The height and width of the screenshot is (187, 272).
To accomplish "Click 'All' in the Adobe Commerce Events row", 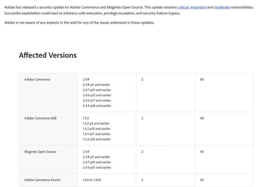I will coord(202,180).
